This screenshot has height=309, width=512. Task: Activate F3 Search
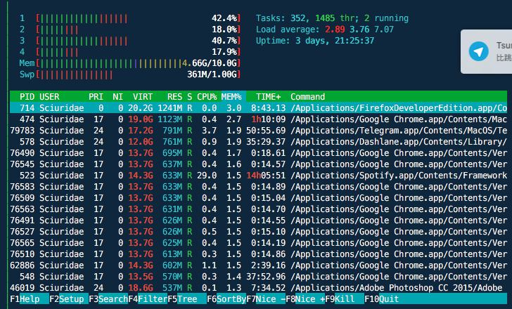tap(108, 299)
